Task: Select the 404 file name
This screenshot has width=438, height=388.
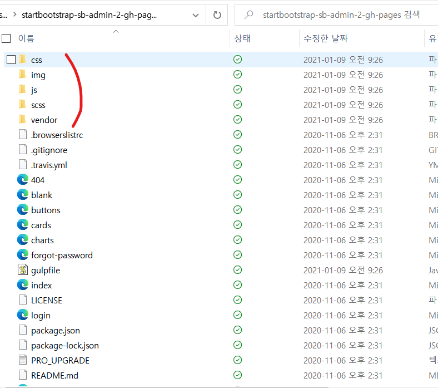Action: (38, 180)
